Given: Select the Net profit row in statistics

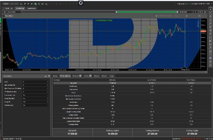Looking at the screenshot, I should 132,83.
